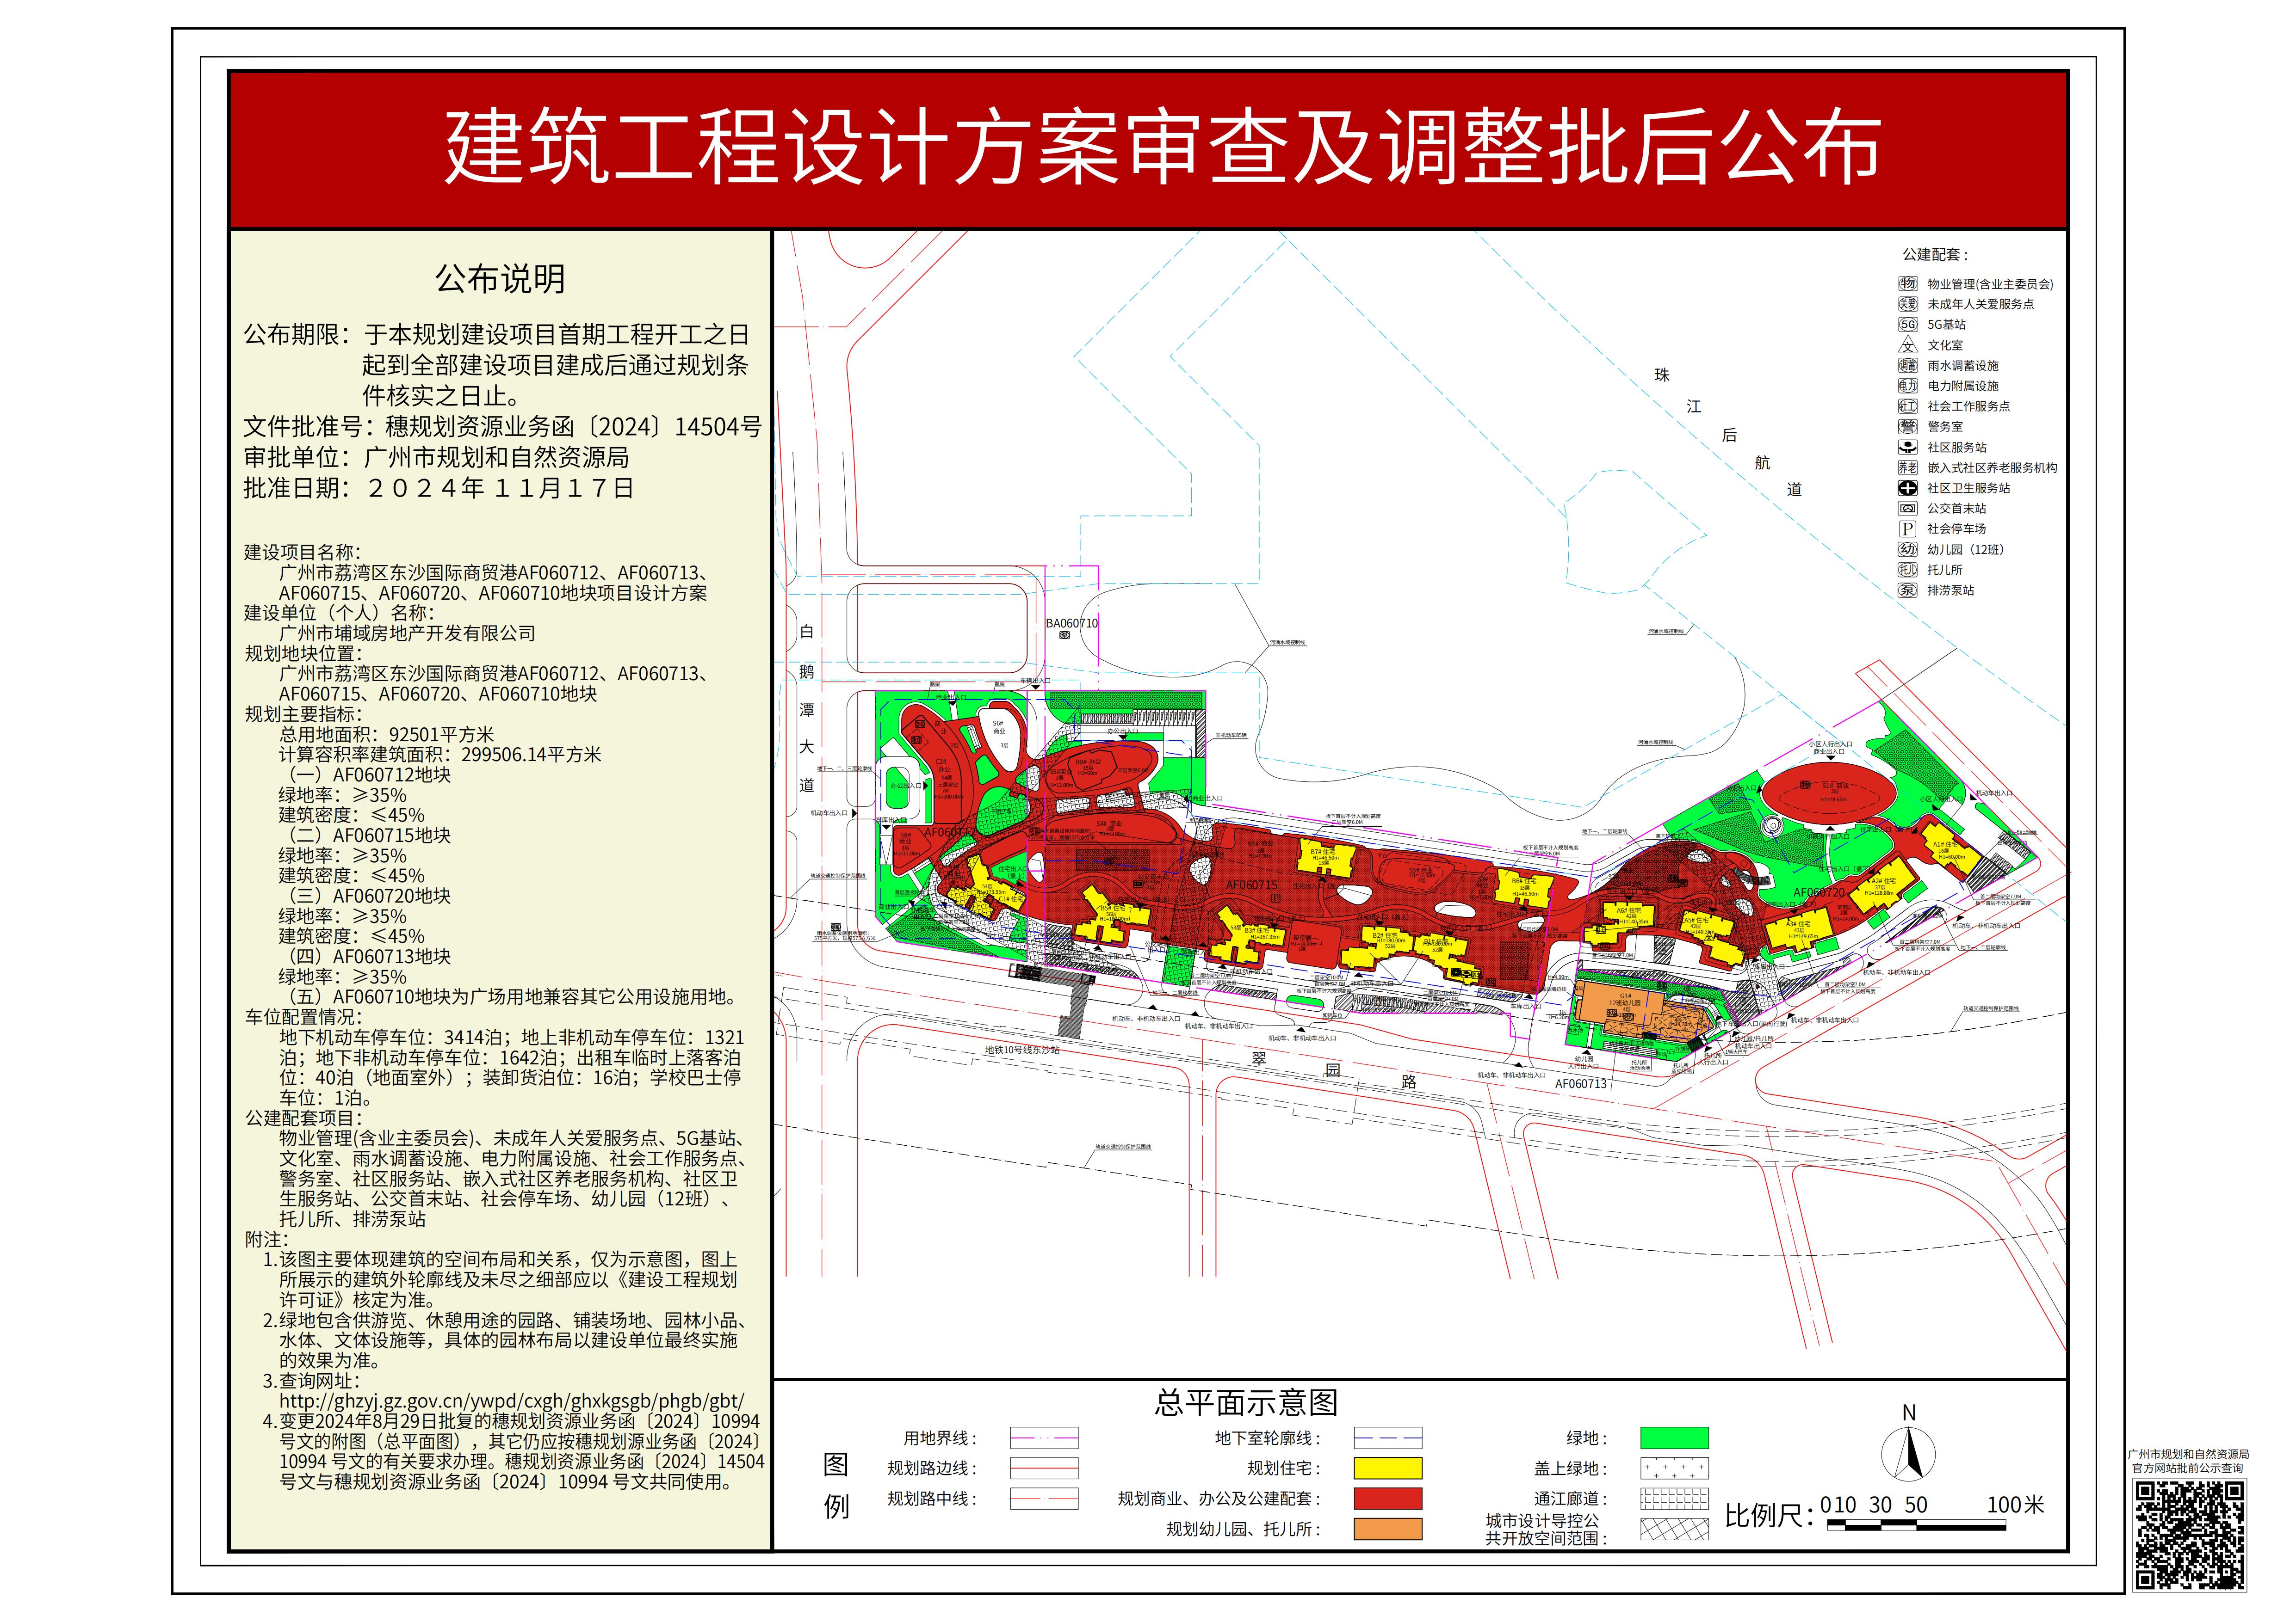
Task: Click the 广州市埔域房地产开发有限公司 company name
Action: click(407, 633)
